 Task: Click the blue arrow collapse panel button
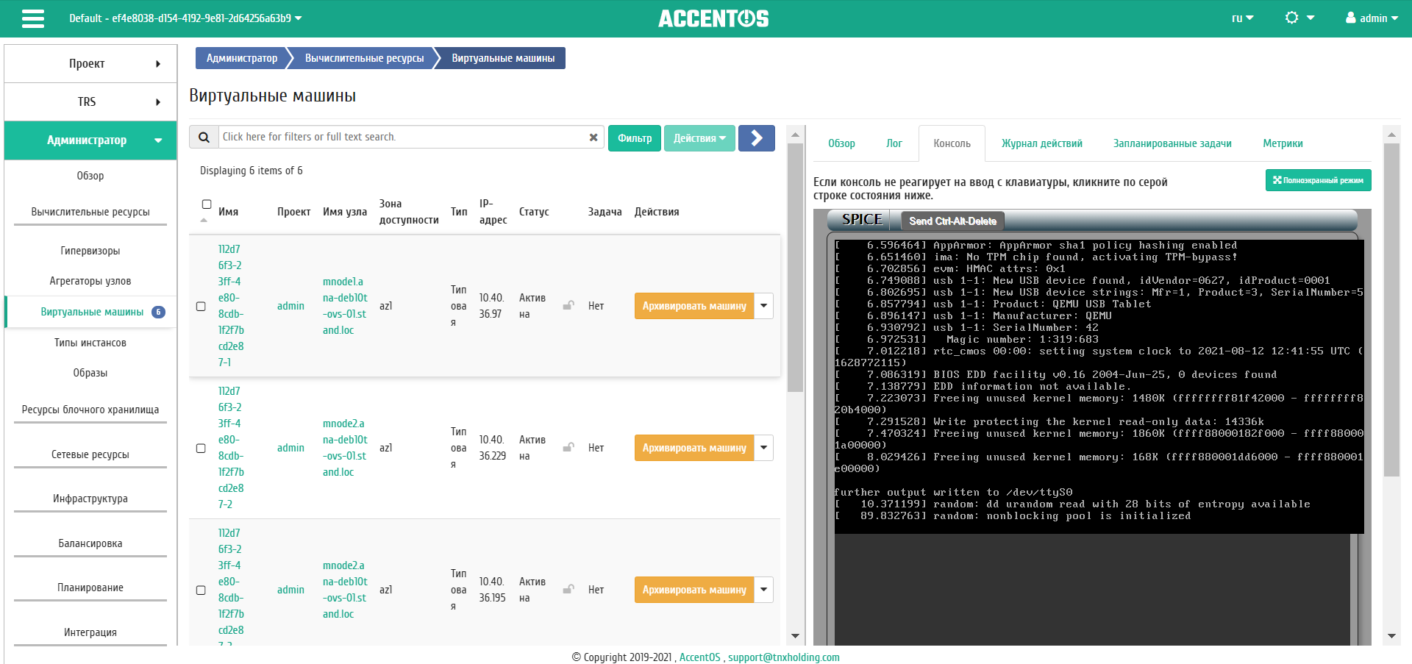757,138
